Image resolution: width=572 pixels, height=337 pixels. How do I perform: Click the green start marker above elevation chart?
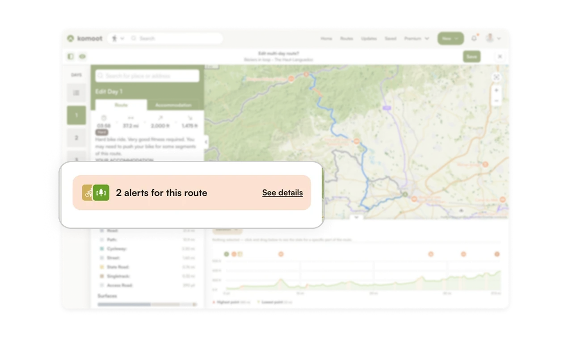227,254
